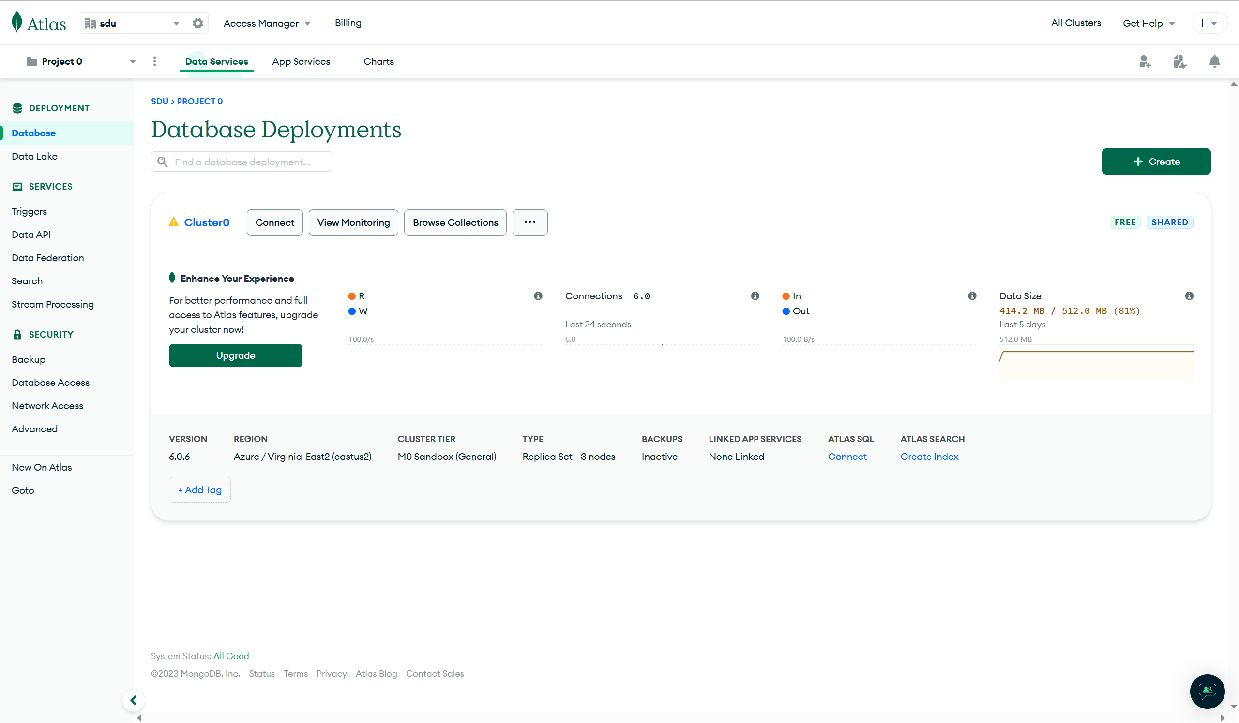Open the project activity feed icon

point(1180,61)
